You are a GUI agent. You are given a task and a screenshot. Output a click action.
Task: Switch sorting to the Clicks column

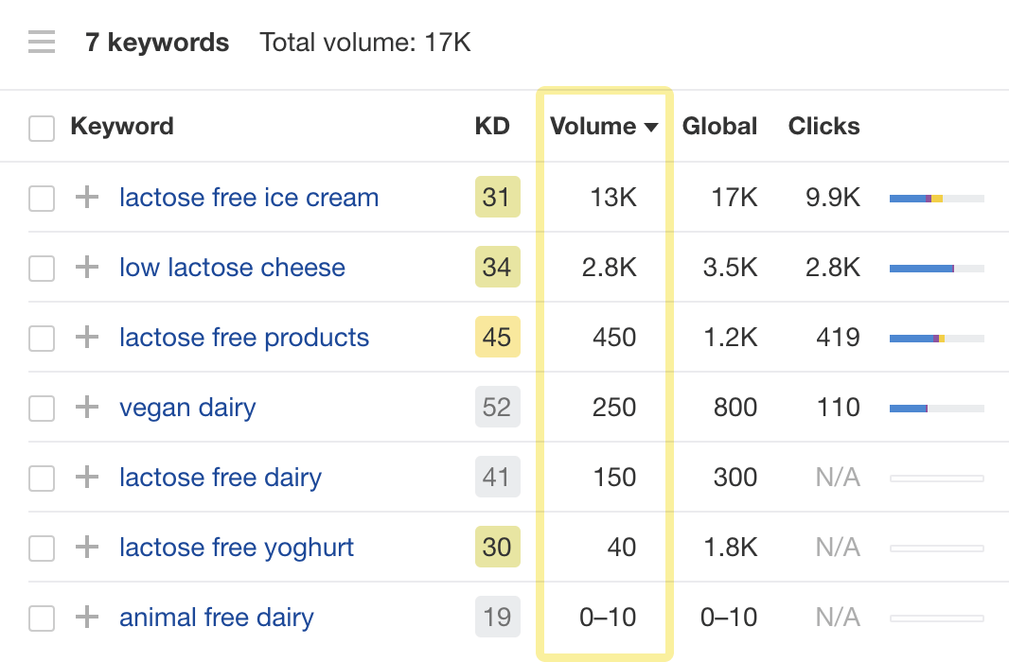point(823,126)
